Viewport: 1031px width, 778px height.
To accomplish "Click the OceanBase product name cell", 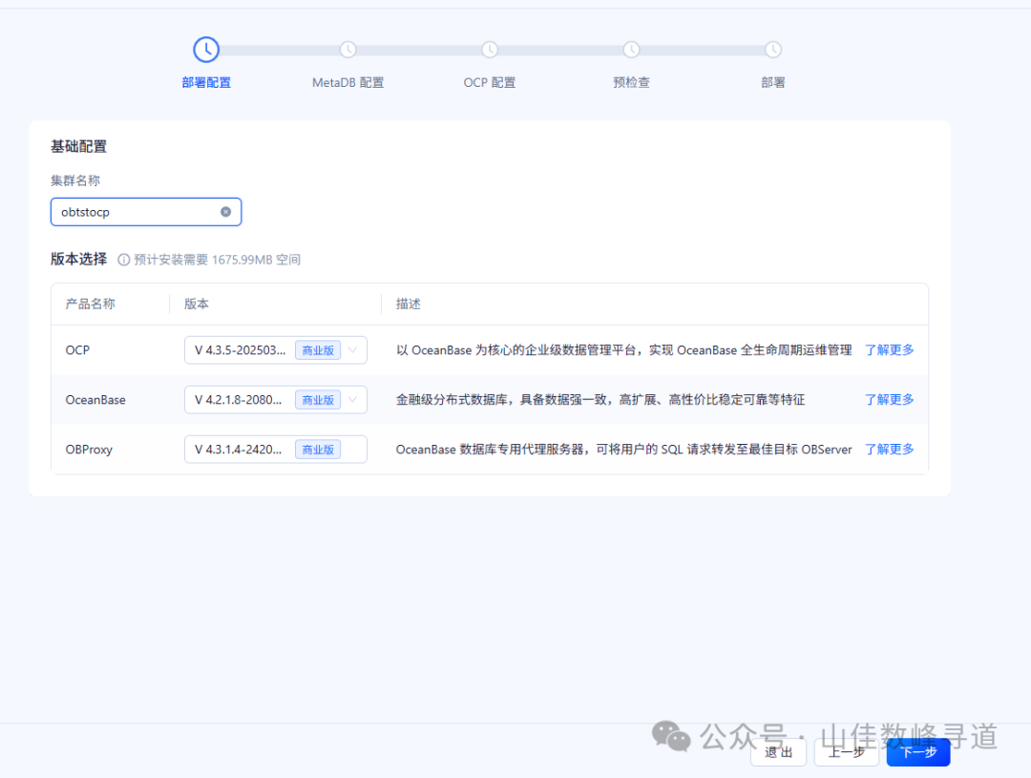I will click(x=95, y=400).
